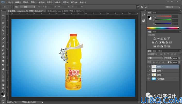Hide layer 图层 3 using its eye icon
This screenshot has height=104, width=182.
tap(149, 67)
